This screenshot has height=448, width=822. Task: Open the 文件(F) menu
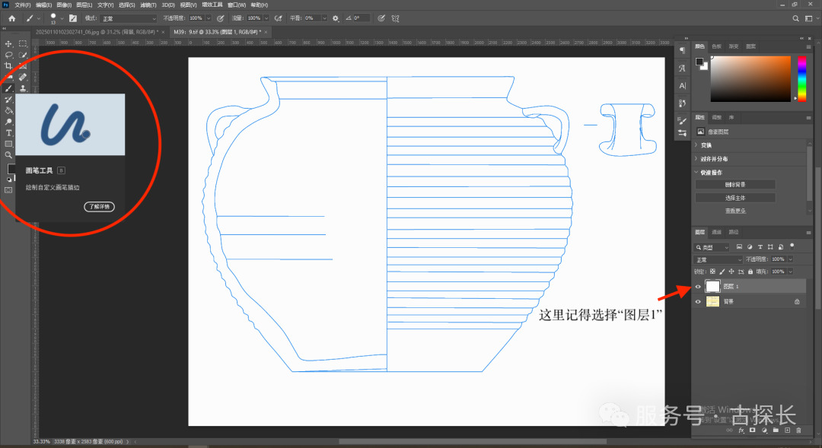(x=23, y=5)
